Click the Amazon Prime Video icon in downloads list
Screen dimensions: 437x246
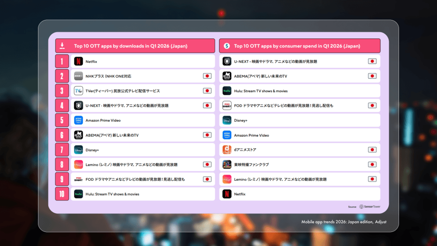click(x=79, y=120)
